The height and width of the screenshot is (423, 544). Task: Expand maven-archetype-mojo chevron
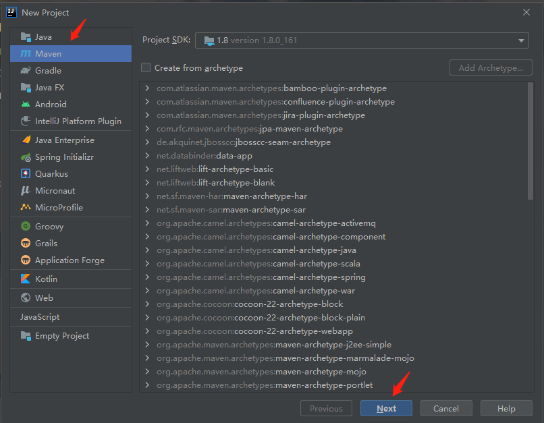[147, 371]
